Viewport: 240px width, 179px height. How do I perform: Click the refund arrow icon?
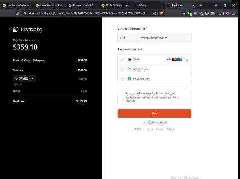coord(144,122)
